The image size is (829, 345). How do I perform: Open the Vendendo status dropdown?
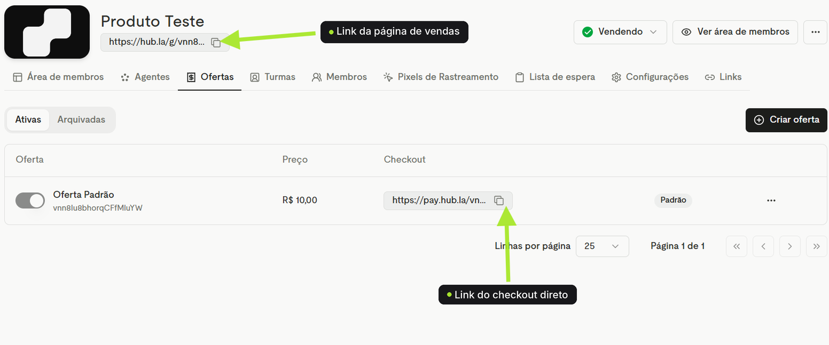(x=620, y=32)
